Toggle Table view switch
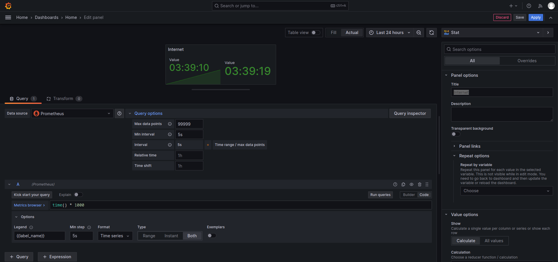558x262 pixels. pyautogui.click(x=316, y=33)
